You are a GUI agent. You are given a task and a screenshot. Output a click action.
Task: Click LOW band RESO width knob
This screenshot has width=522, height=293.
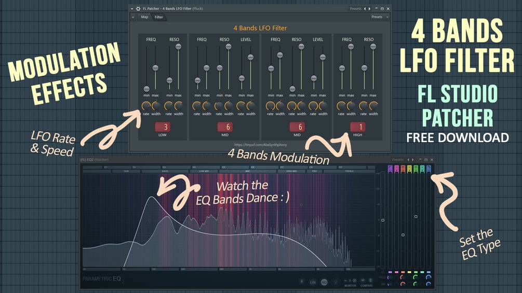pyautogui.click(x=179, y=106)
